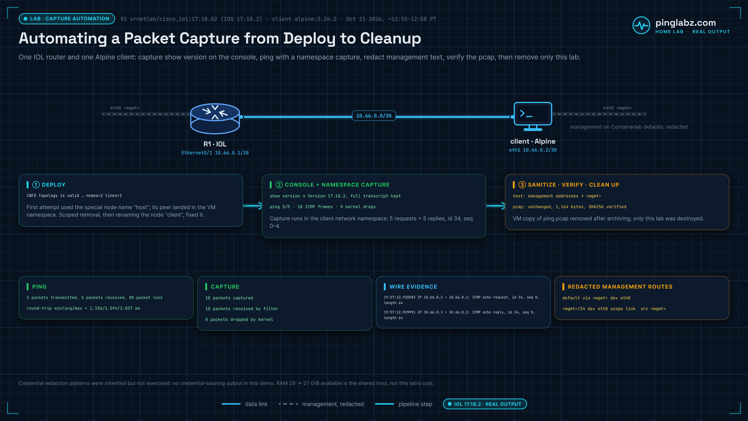Image resolution: width=748 pixels, height=421 pixels.
Task: Click the 'data link' legend entry
Action: (x=245, y=404)
